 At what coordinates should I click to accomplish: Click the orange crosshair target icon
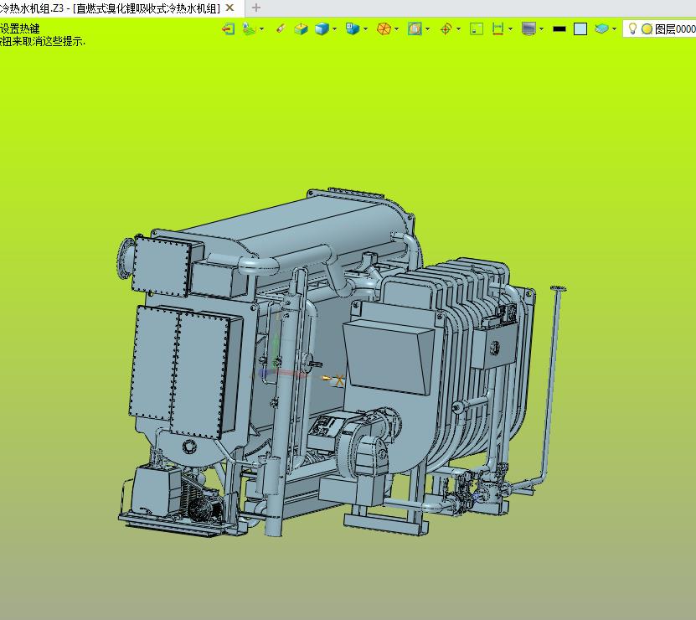(446, 28)
